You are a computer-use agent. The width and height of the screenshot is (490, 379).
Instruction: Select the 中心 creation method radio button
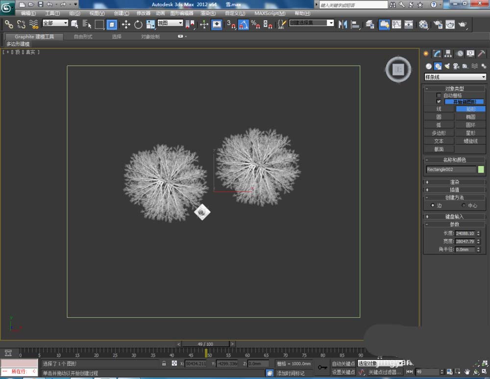point(464,205)
